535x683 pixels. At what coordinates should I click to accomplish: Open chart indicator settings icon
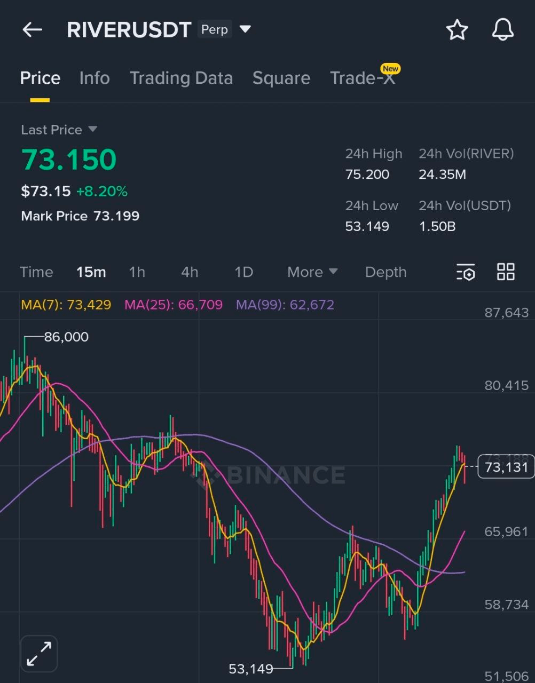pyautogui.click(x=466, y=272)
